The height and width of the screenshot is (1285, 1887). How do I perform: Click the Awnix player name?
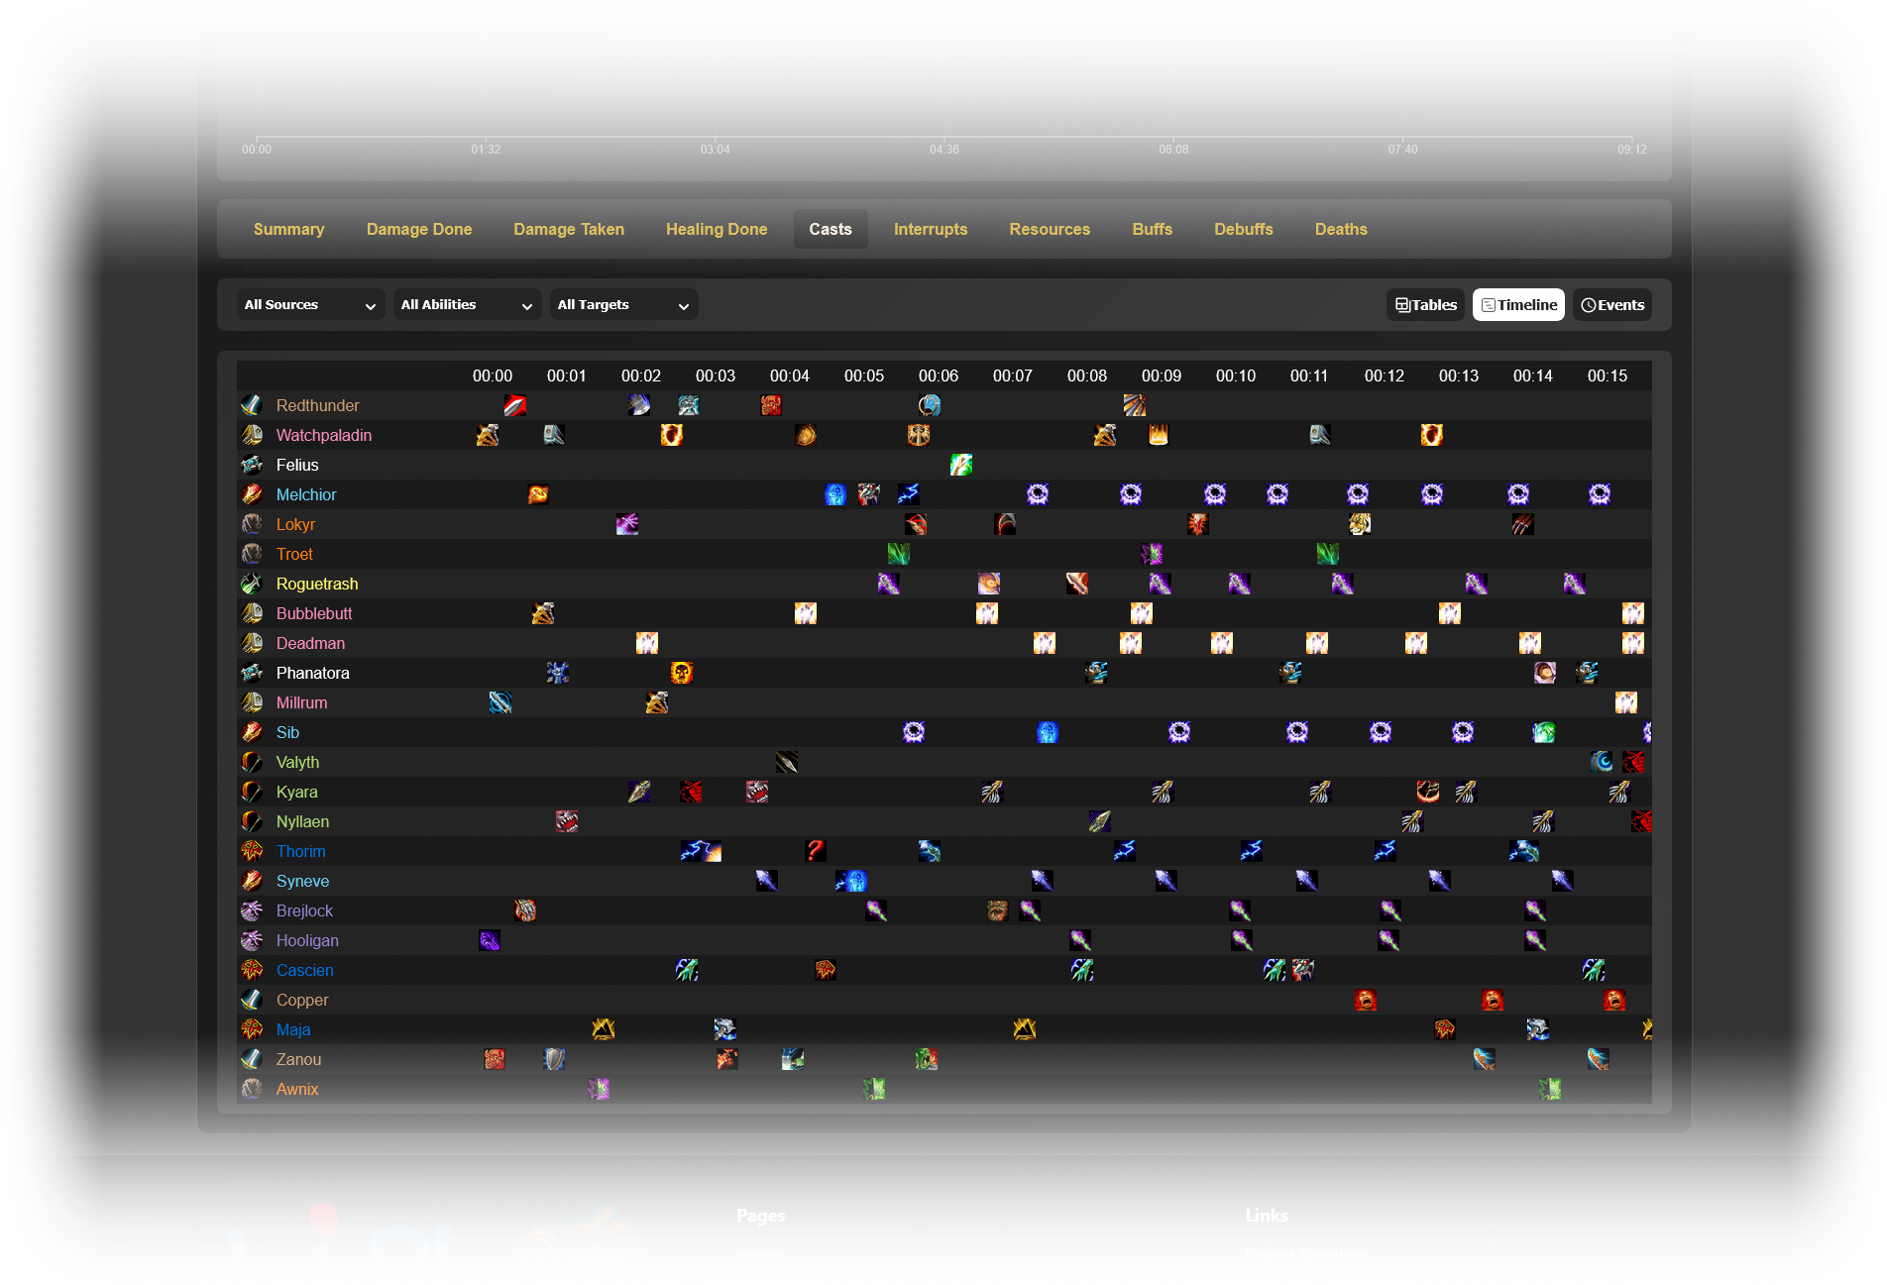[x=297, y=1089]
